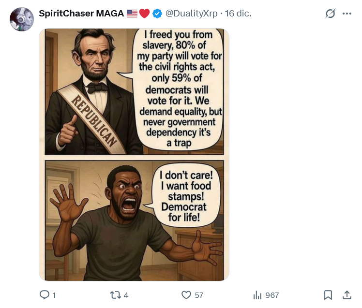The image size is (362, 308).
Task: Open the @DualityXrp handle link
Action: coord(191,14)
